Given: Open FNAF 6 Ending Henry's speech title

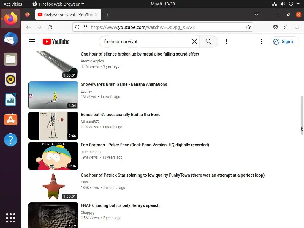Looking at the screenshot, I should pos(121,205).
